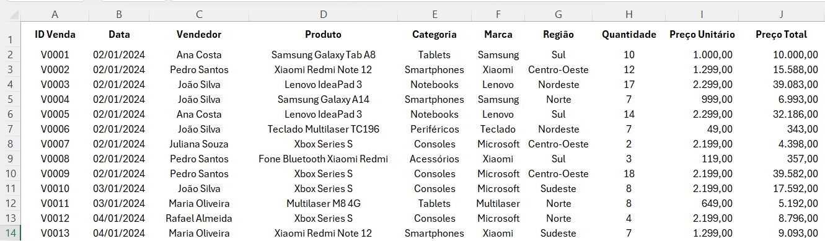Image resolution: width=825 pixels, height=241 pixels.
Task: Click the Rafael Almeida cell
Action: pos(199,218)
